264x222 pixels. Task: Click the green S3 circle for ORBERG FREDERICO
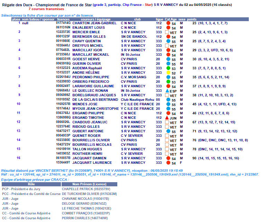(168, 82)
